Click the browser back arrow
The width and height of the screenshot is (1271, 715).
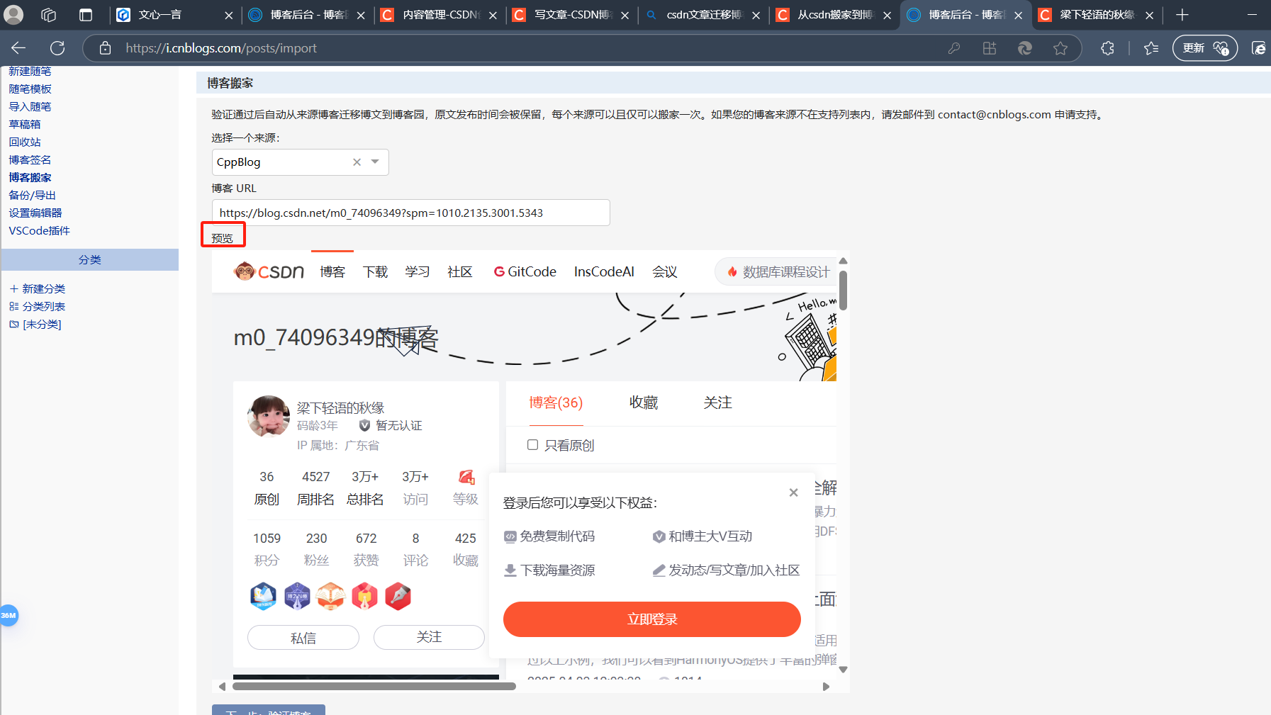(18, 47)
